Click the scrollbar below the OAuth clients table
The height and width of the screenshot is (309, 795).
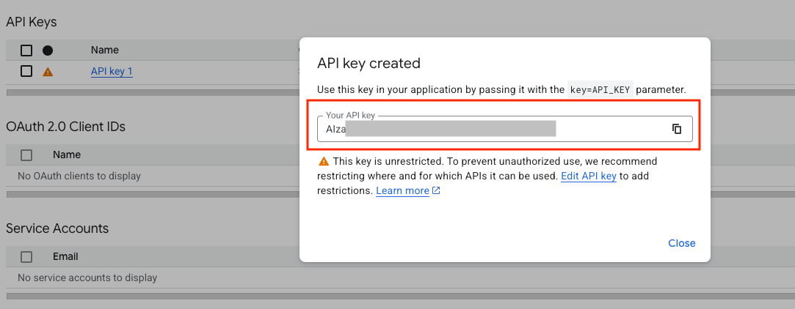point(147,195)
